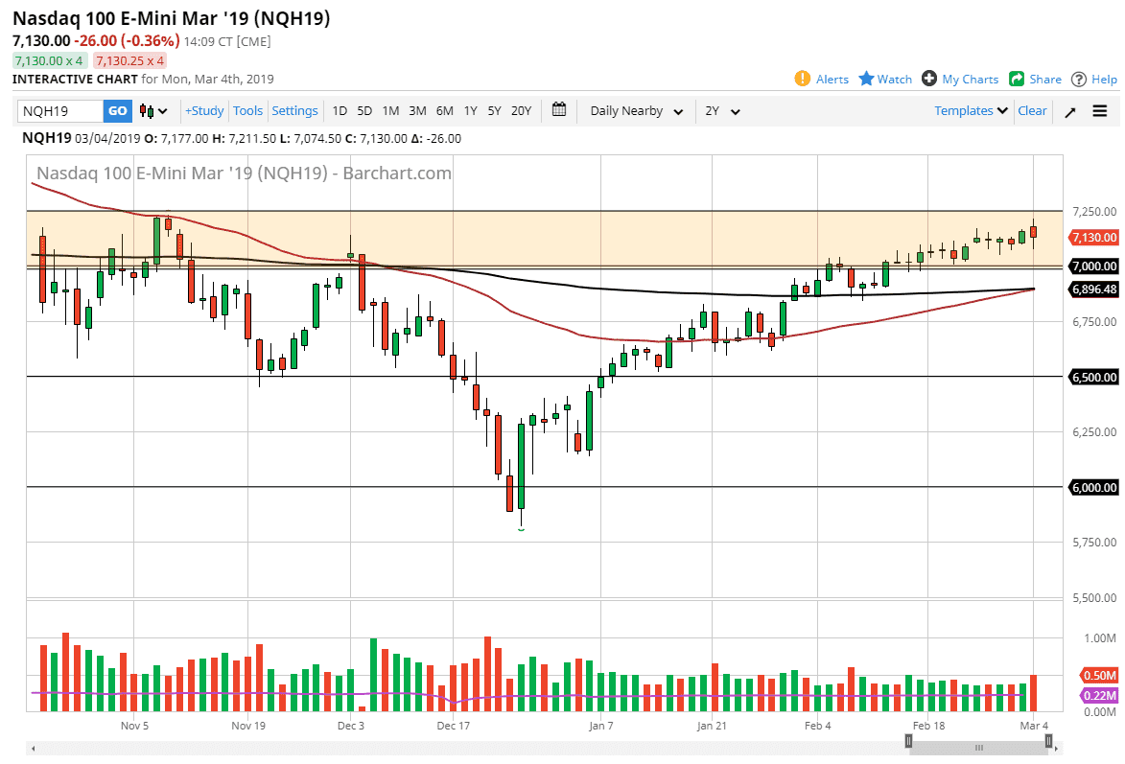Click the My Charts plus icon
This screenshot has height=764, width=1125.
(x=928, y=79)
